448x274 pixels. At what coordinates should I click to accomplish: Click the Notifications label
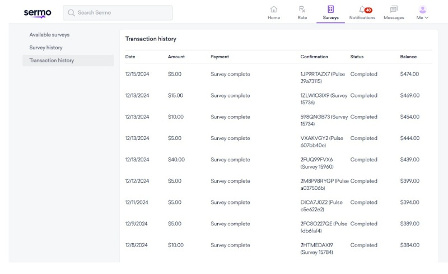362,18
